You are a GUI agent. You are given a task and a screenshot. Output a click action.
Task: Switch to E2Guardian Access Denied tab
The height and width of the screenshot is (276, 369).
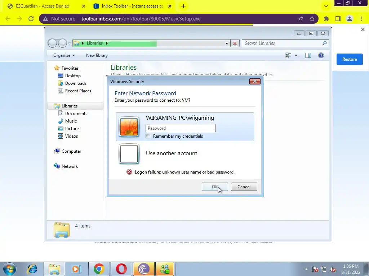pyautogui.click(x=43, y=6)
